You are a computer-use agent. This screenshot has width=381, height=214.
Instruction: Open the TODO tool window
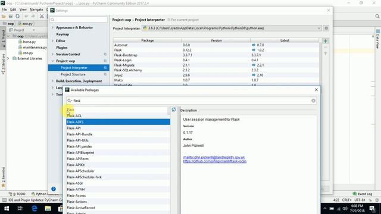[17, 194]
